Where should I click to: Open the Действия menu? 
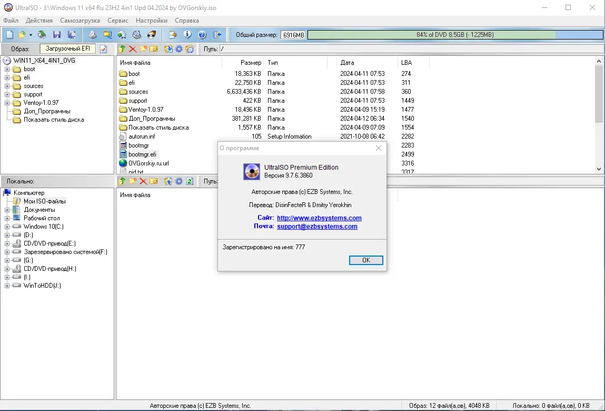[x=39, y=21]
